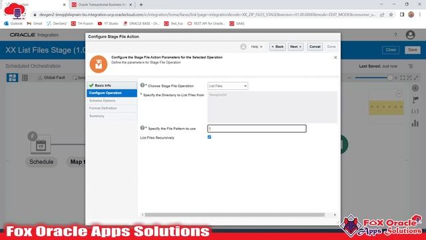Zoom in canvas with plus icon
The height and width of the screenshot is (240, 426).
(x=396, y=78)
